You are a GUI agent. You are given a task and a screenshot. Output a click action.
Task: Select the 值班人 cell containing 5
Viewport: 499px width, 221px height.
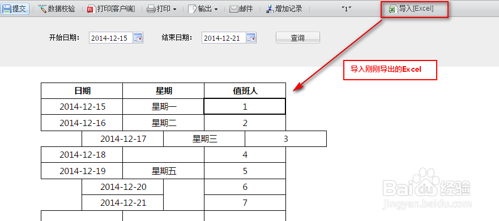(x=245, y=171)
